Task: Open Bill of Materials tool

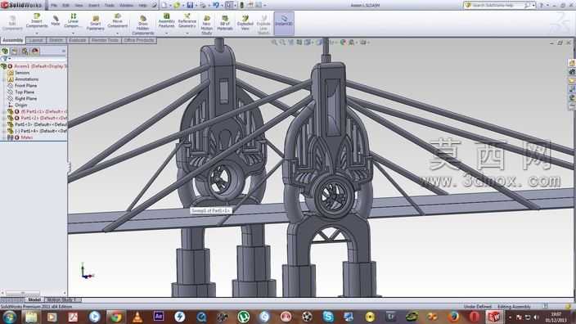Action: (225, 23)
